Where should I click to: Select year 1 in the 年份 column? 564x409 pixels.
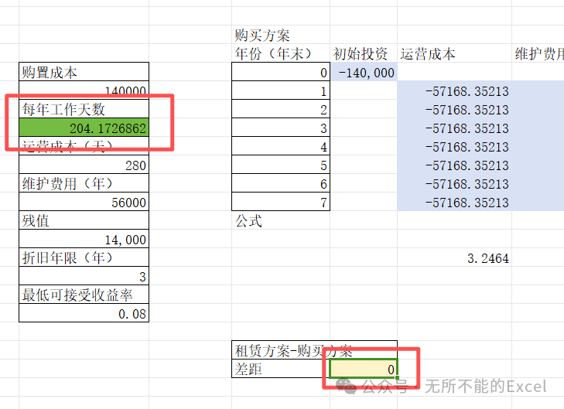click(281, 90)
